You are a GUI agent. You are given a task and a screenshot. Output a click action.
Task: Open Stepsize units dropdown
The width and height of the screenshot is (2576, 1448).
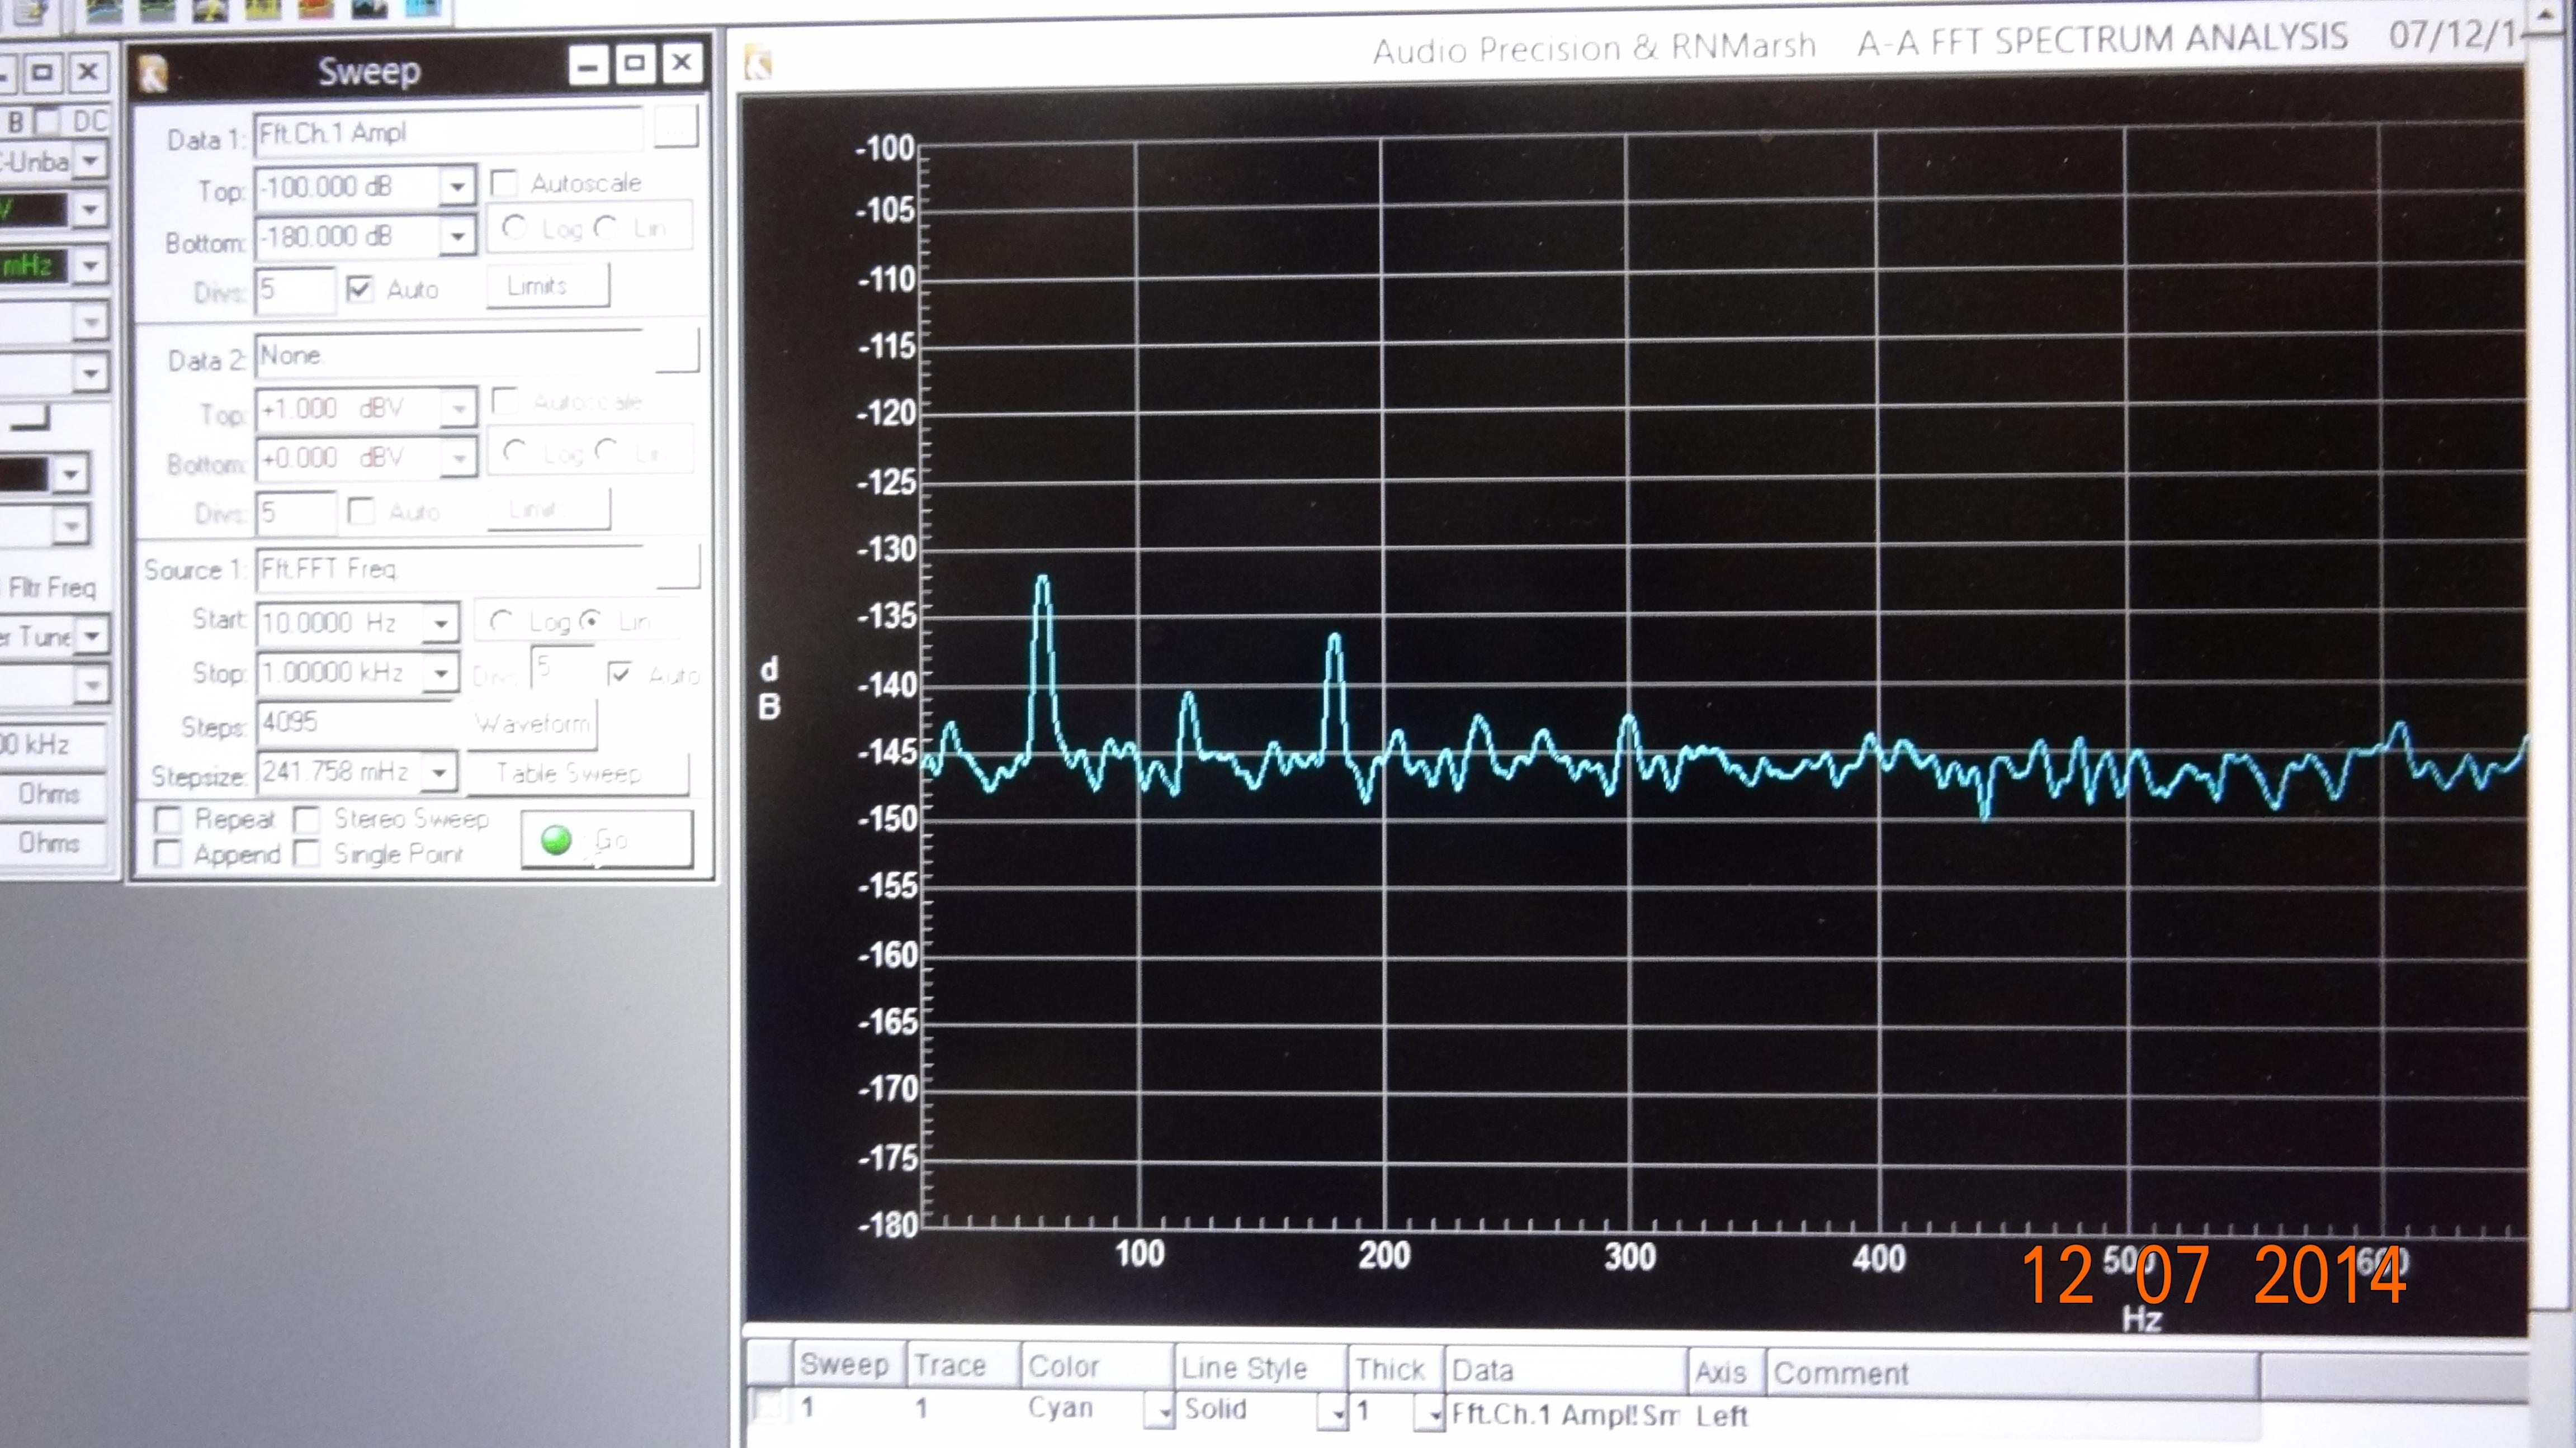pos(439,772)
